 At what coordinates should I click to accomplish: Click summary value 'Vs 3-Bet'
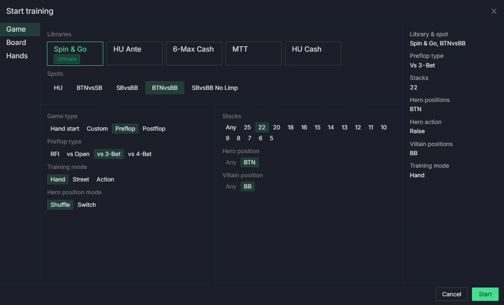click(x=422, y=65)
